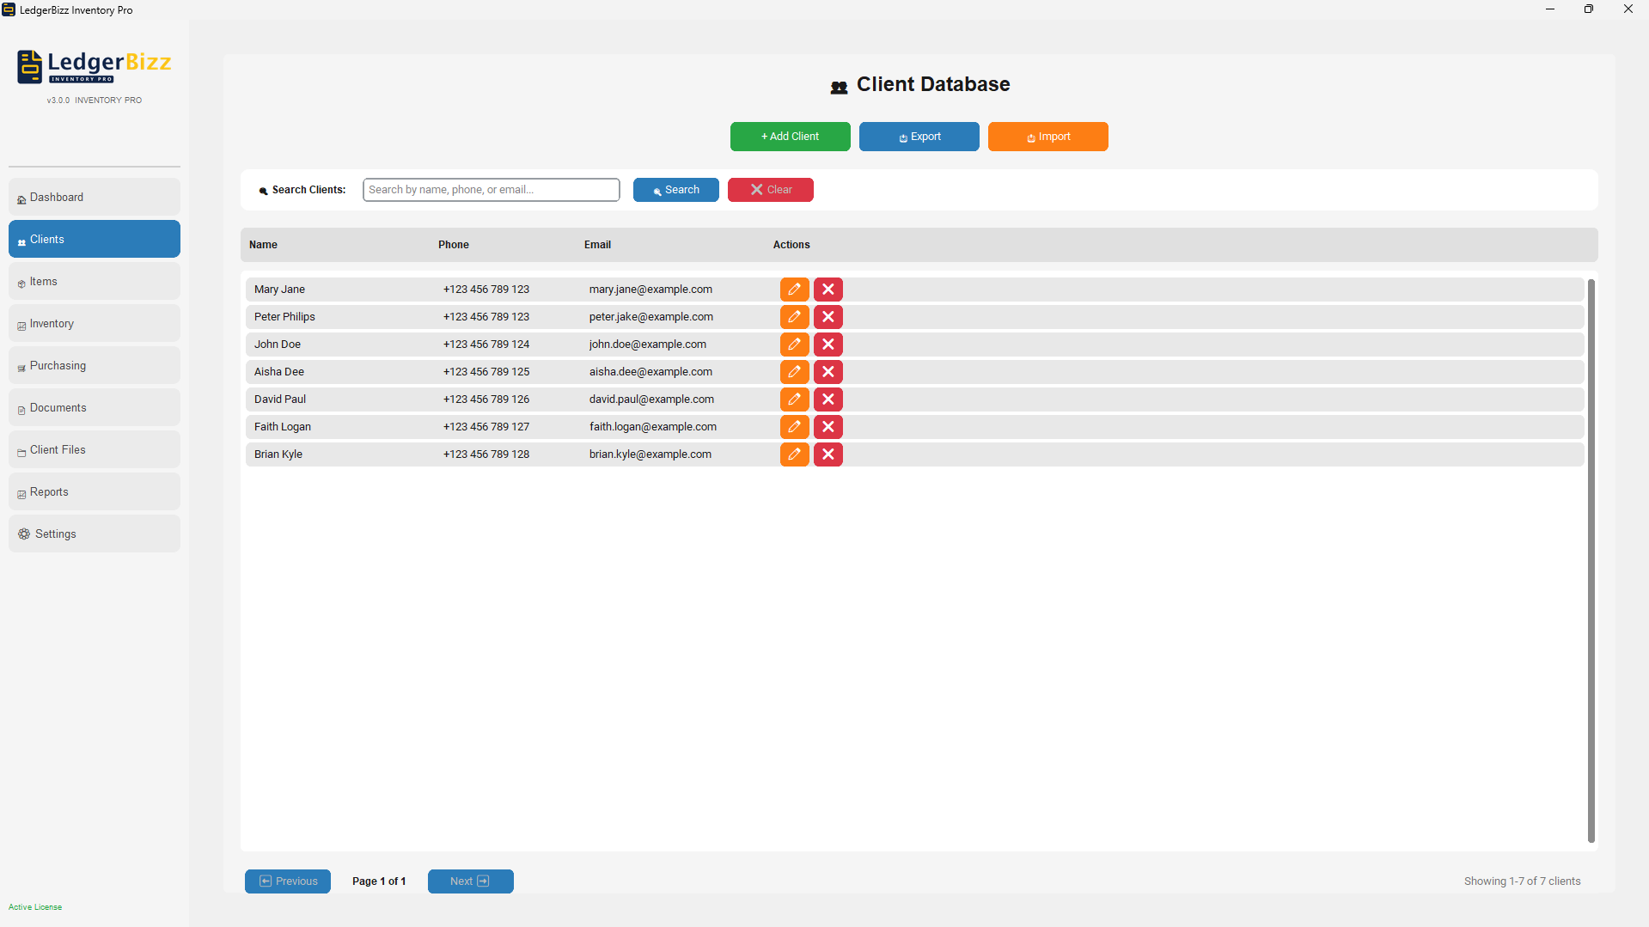Click the Client Database heading
The width and height of the screenshot is (1649, 927).
pyautogui.click(x=919, y=85)
